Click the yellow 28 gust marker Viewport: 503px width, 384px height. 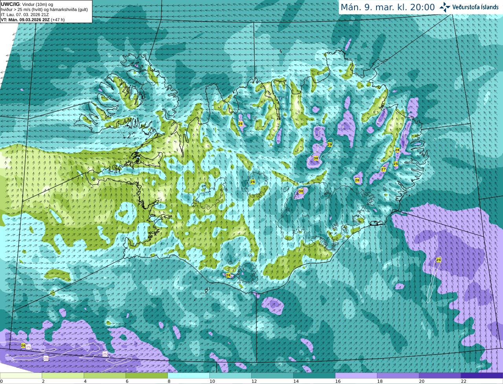coord(397,150)
